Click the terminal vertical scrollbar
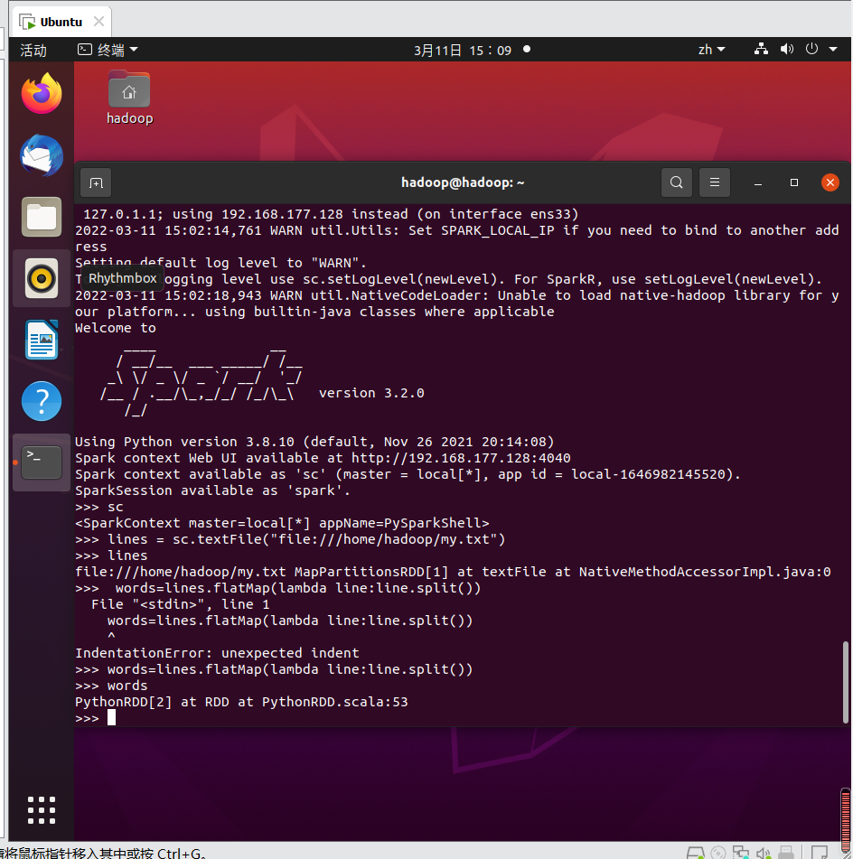The image size is (853, 859). (846, 682)
